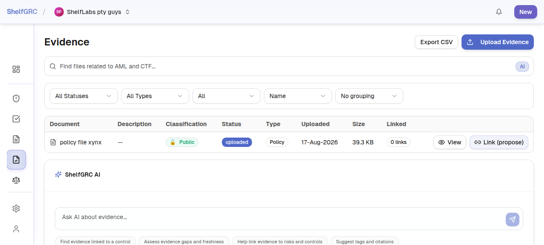The width and height of the screenshot is (544, 245).
Task: Click Link (propose) for policy file xynx
Action: pos(499,142)
